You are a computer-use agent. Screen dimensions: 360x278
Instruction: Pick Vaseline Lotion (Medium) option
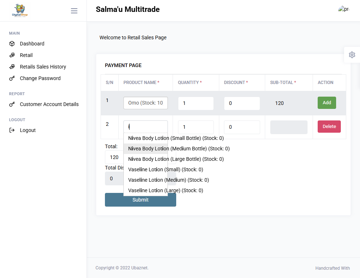tap(169, 180)
